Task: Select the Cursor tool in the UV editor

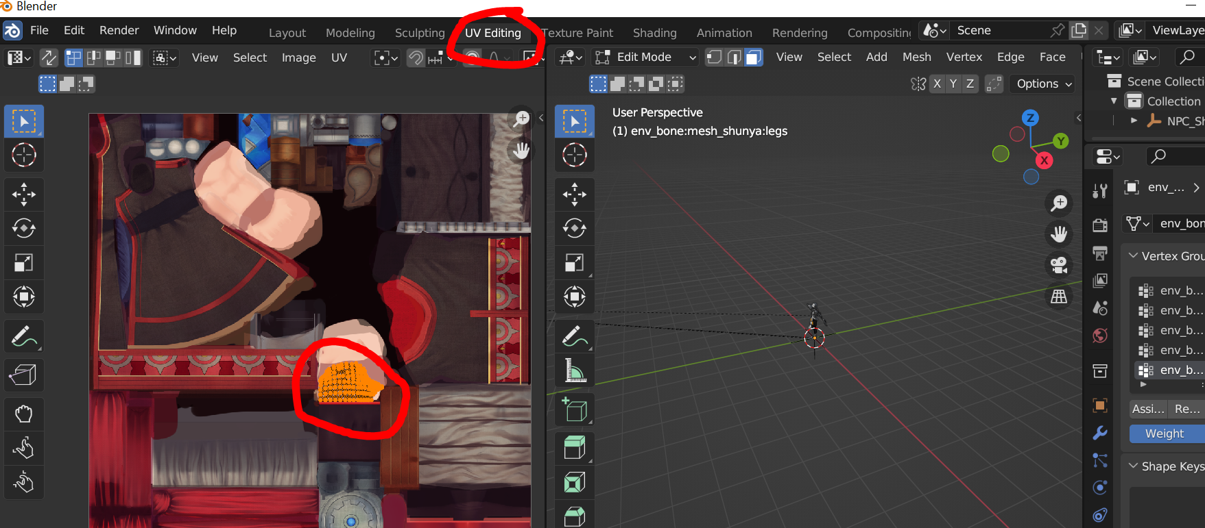Action: pyautogui.click(x=24, y=155)
